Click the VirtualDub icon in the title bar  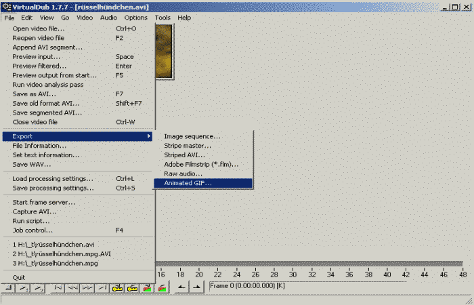pyautogui.click(x=6, y=6)
